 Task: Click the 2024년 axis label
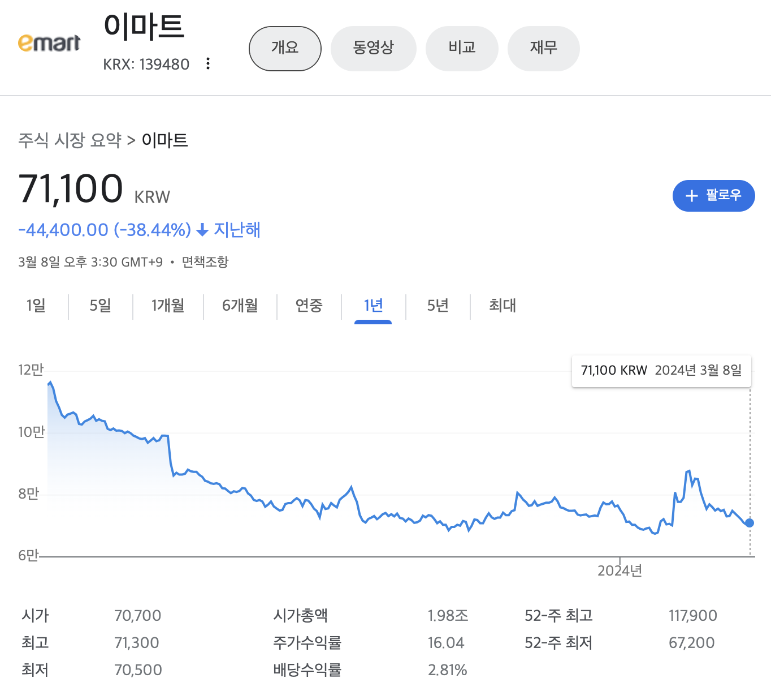[620, 570]
